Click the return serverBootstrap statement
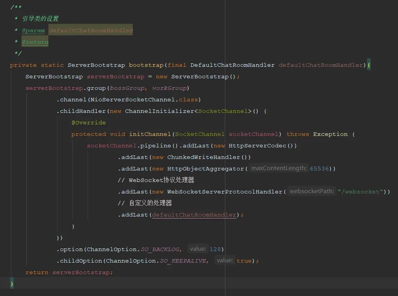Image resolution: width=398 pixels, height=296 pixels. pyautogui.click(x=69, y=273)
